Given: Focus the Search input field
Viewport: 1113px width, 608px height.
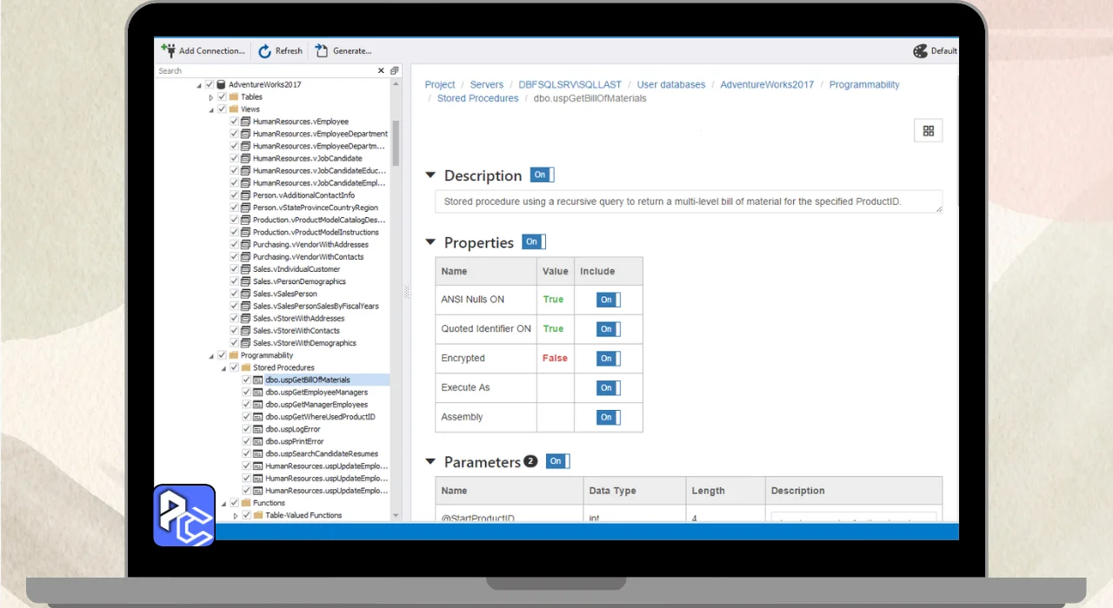Looking at the screenshot, I should pyautogui.click(x=265, y=70).
